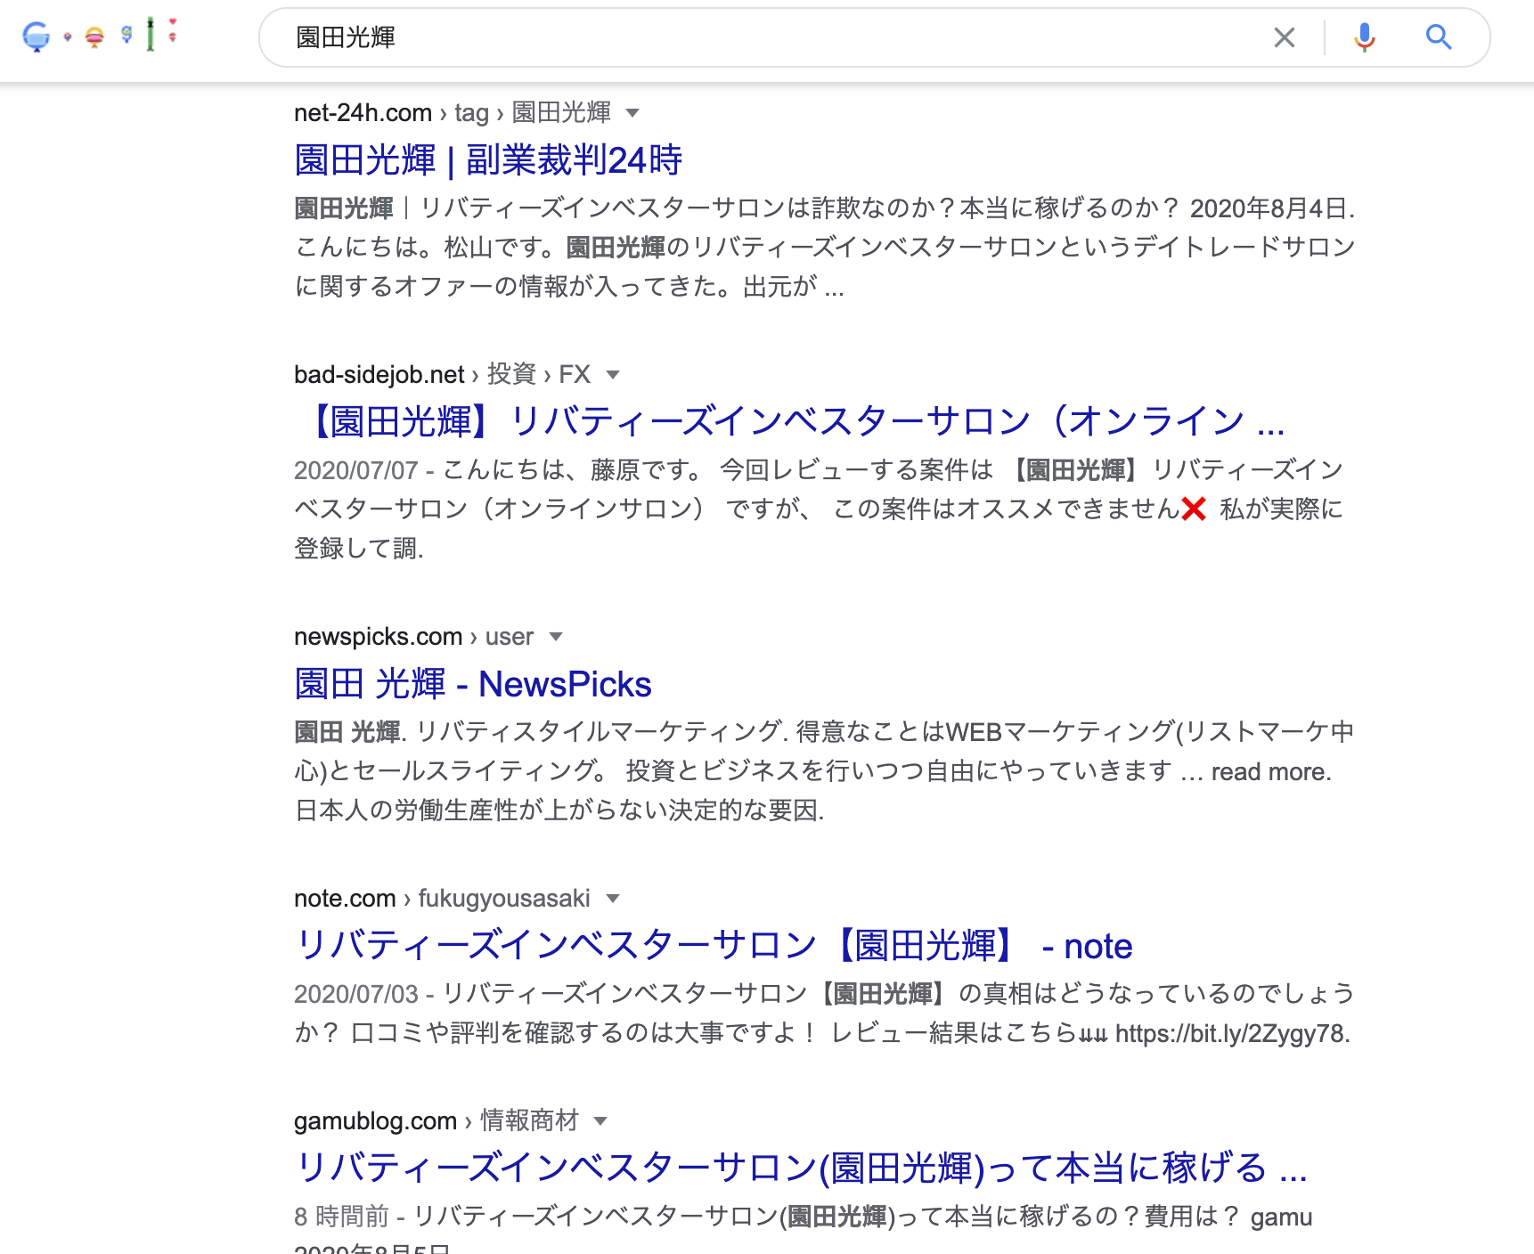This screenshot has width=1534, height=1254.
Task: Click the gamublog.com › 情報商材 breadcrumb
Action: tap(437, 1121)
